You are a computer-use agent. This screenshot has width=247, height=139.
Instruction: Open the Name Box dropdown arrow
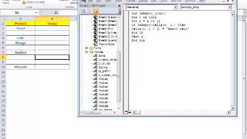click(36, 13)
